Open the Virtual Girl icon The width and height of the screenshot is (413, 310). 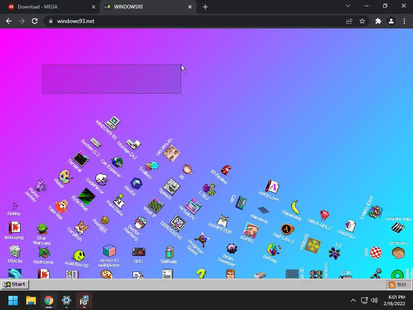click(x=171, y=153)
